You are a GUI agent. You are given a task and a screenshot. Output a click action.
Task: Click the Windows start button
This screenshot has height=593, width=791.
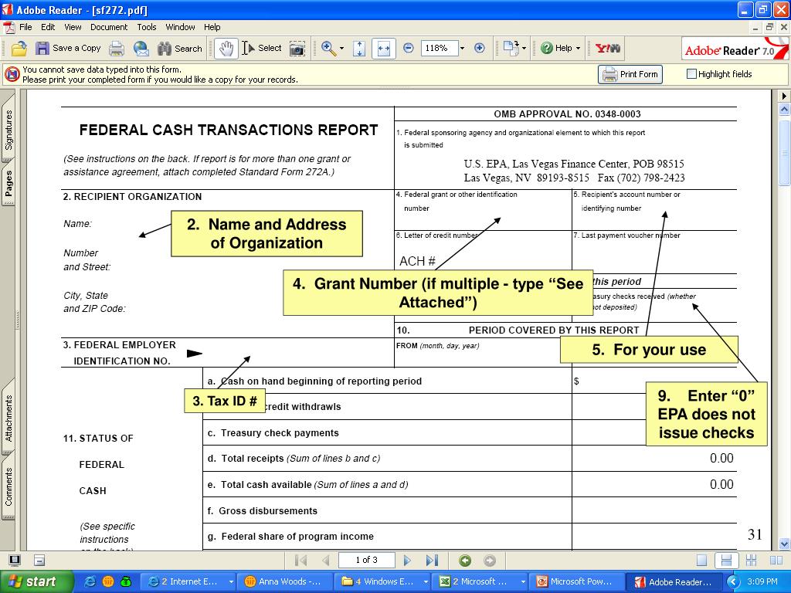click(36, 581)
